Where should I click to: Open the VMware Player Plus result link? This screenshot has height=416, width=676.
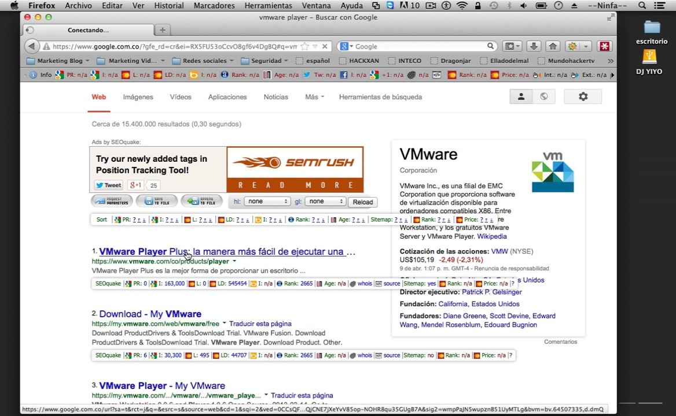227,252
